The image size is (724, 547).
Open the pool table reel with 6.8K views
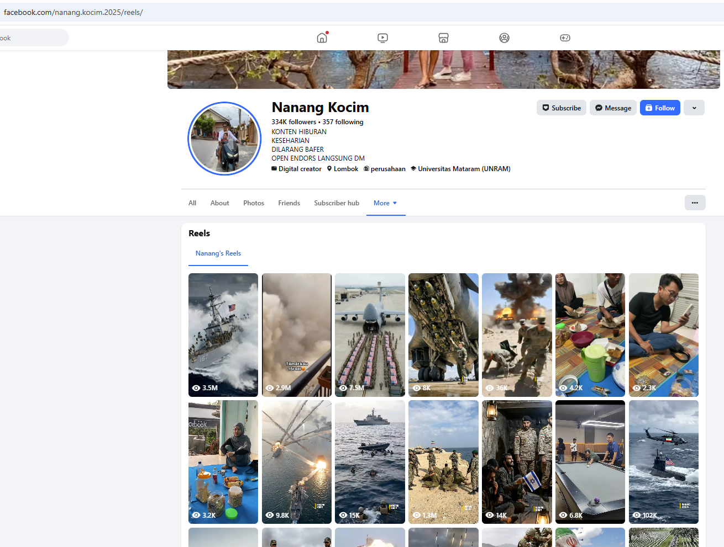(x=590, y=461)
